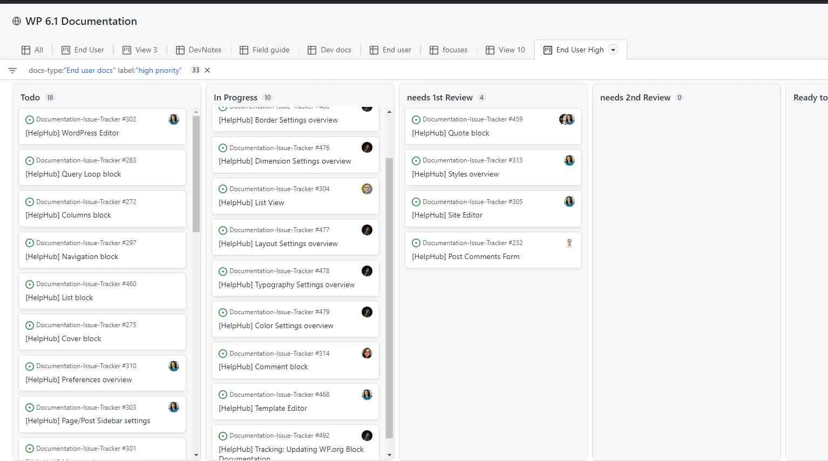Screen dimensions: 828x461
Task: Click assignee avatar on Template Editor card
Action: pos(367,395)
